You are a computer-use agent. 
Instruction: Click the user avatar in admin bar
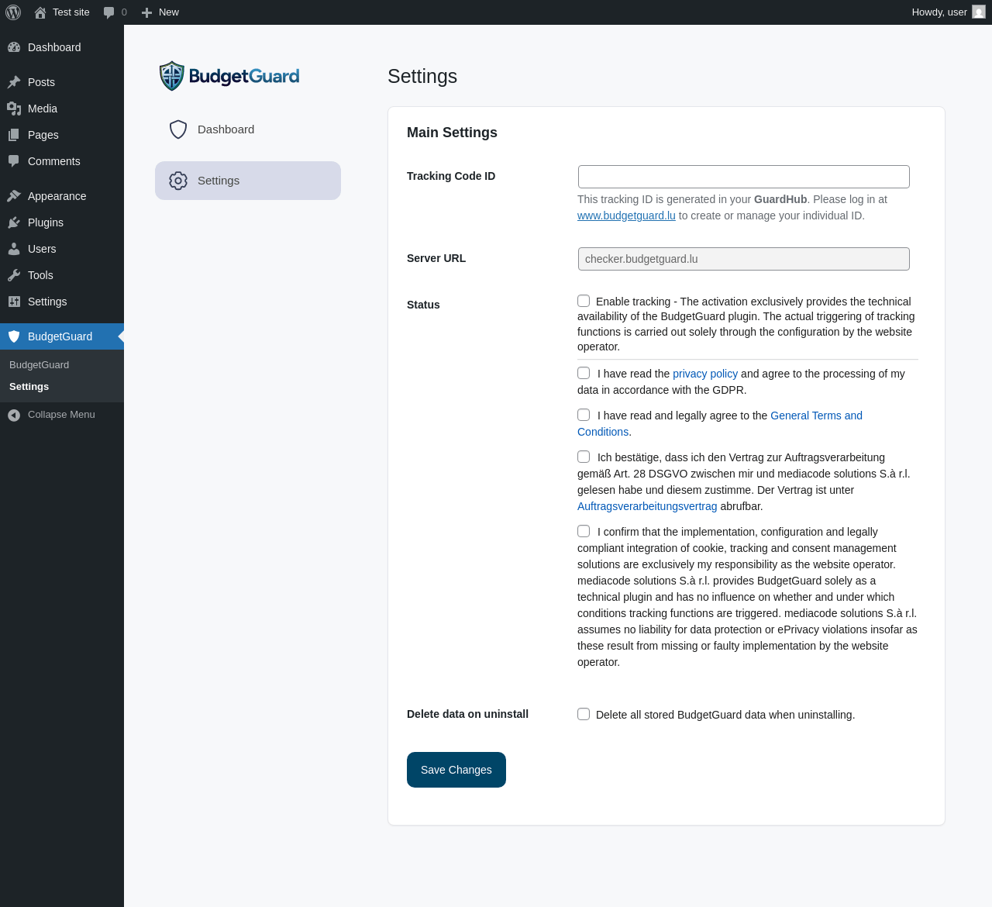point(979,12)
